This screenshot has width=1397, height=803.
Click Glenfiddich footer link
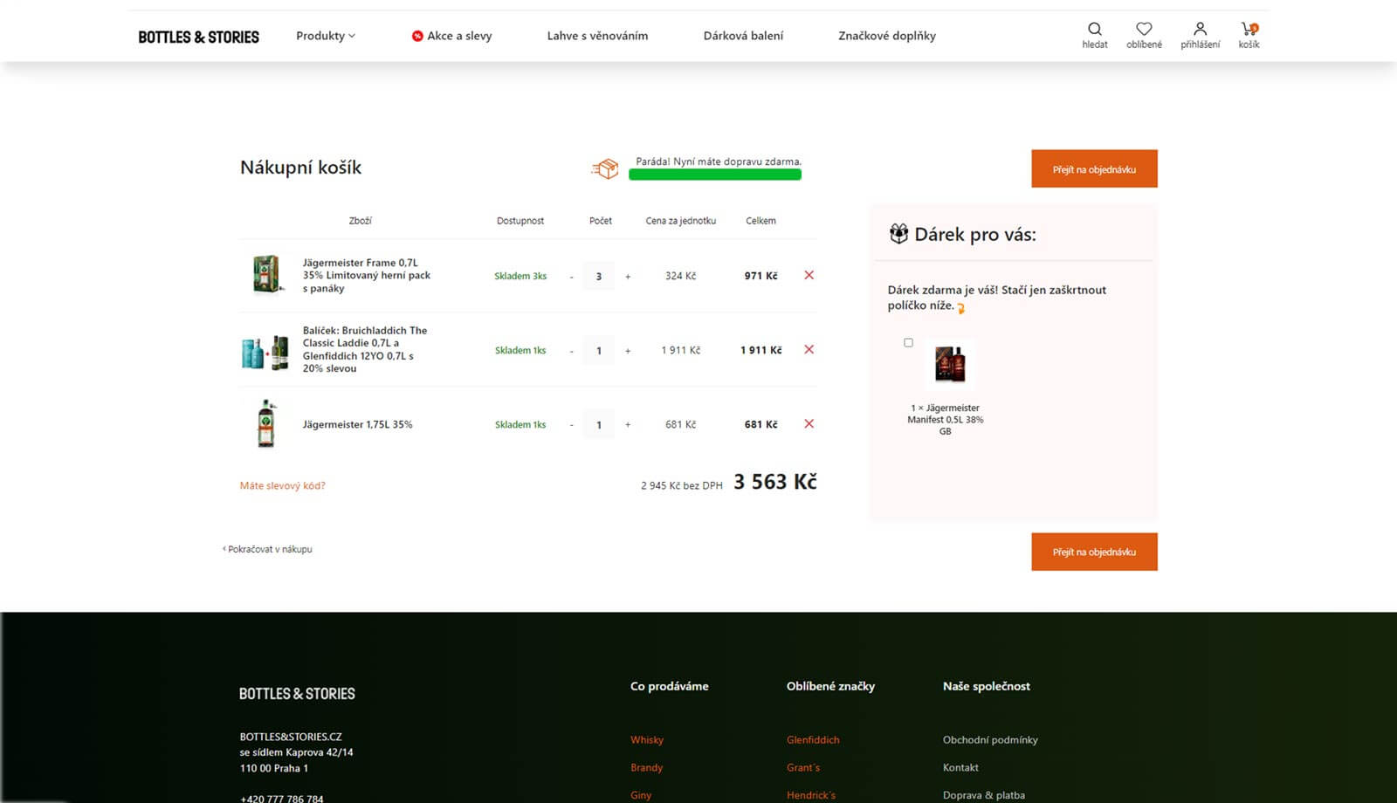tap(813, 739)
